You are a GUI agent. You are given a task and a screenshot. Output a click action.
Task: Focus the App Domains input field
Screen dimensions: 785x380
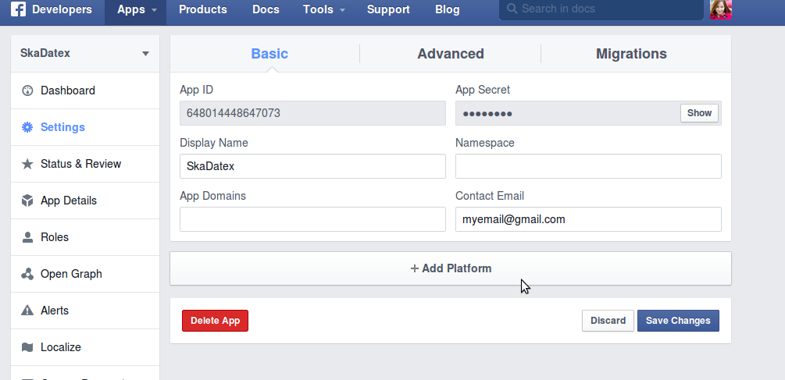coord(312,219)
